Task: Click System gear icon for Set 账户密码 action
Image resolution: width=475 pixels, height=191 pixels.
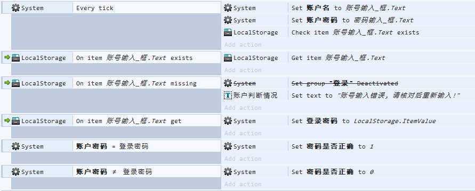Action: [x=228, y=20]
